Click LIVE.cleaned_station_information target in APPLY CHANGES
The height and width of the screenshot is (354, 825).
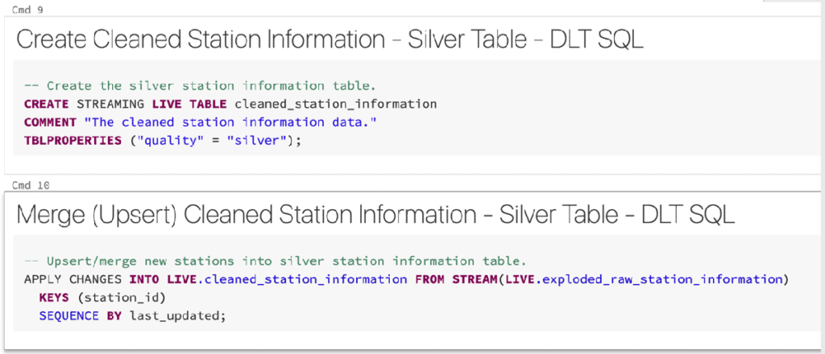click(x=288, y=279)
